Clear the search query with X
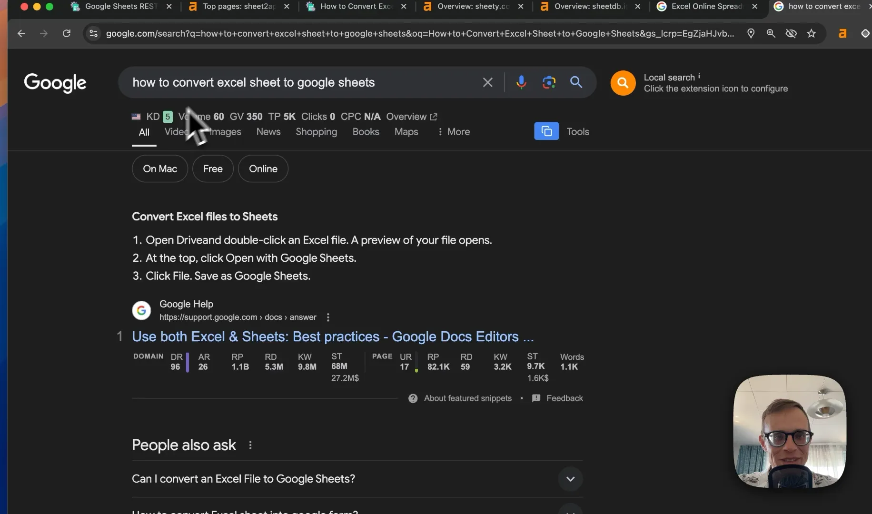The height and width of the screenshot is (514, 872). click(487, 82)
